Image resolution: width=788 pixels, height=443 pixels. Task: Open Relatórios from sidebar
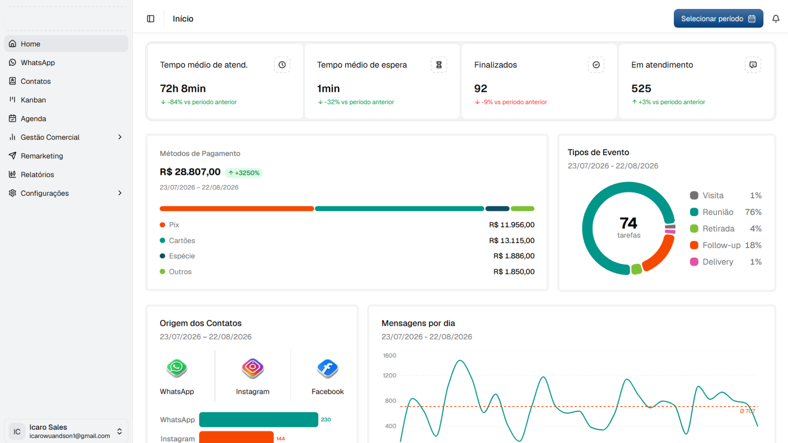[x=66, y=175]
